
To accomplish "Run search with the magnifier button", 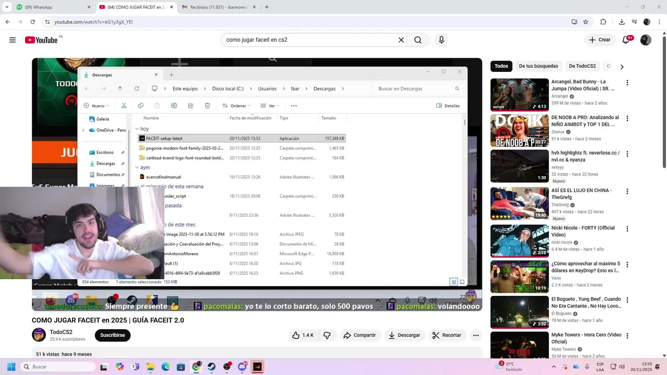I will (x=418, y=40).
